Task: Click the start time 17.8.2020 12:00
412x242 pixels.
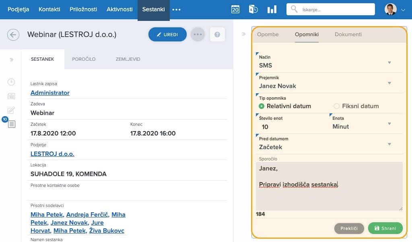Action: 53,133
